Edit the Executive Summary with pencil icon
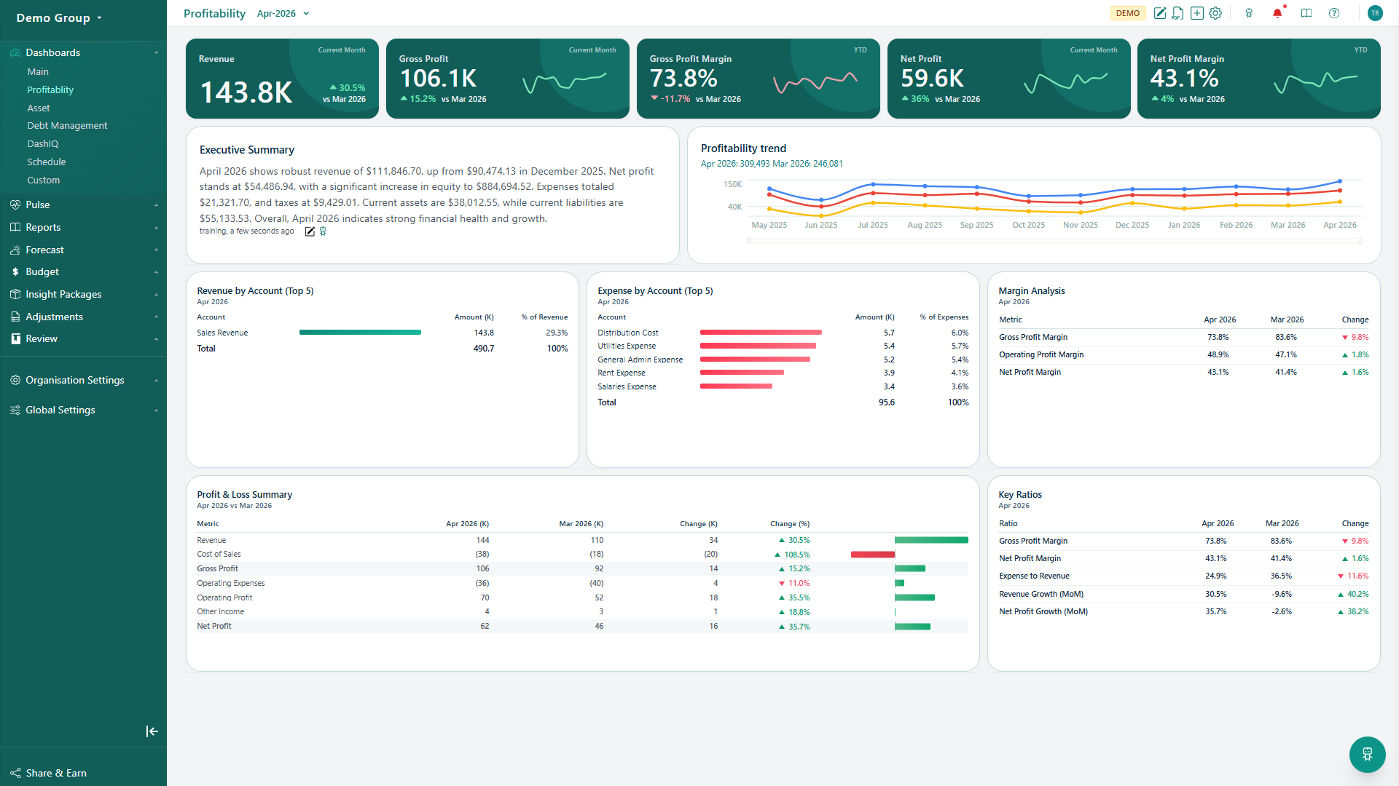 310,231
